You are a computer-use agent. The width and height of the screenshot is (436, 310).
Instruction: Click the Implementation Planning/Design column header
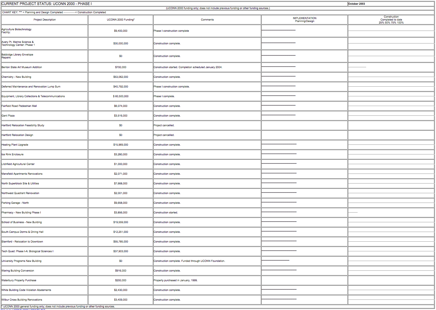coord(304,20)
